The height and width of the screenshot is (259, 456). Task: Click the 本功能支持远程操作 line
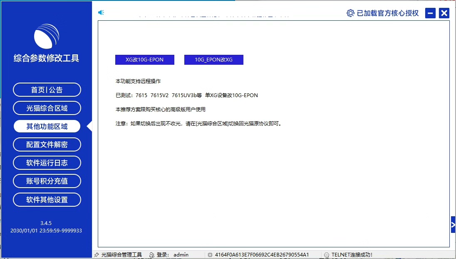point(138,81)
